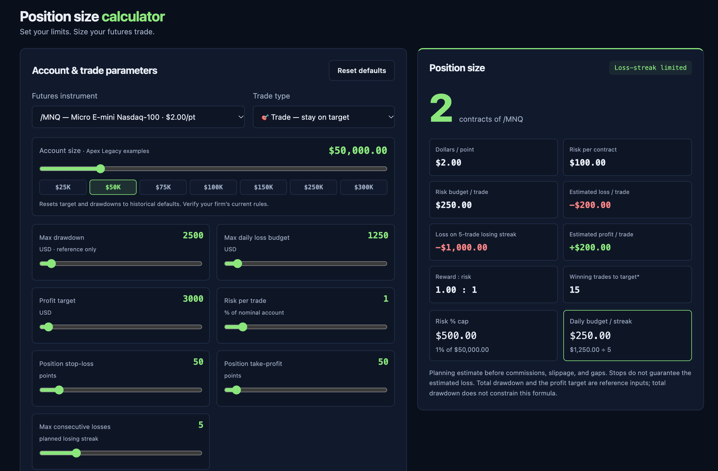The height and width of the screenshot is (471, 718).
Task: Click the target icon in Trade type
Action: [x=265, y=117]
